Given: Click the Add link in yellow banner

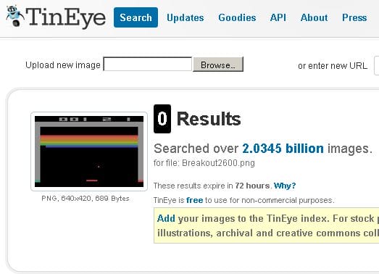Looking at the screenshot, I should 166,218.
